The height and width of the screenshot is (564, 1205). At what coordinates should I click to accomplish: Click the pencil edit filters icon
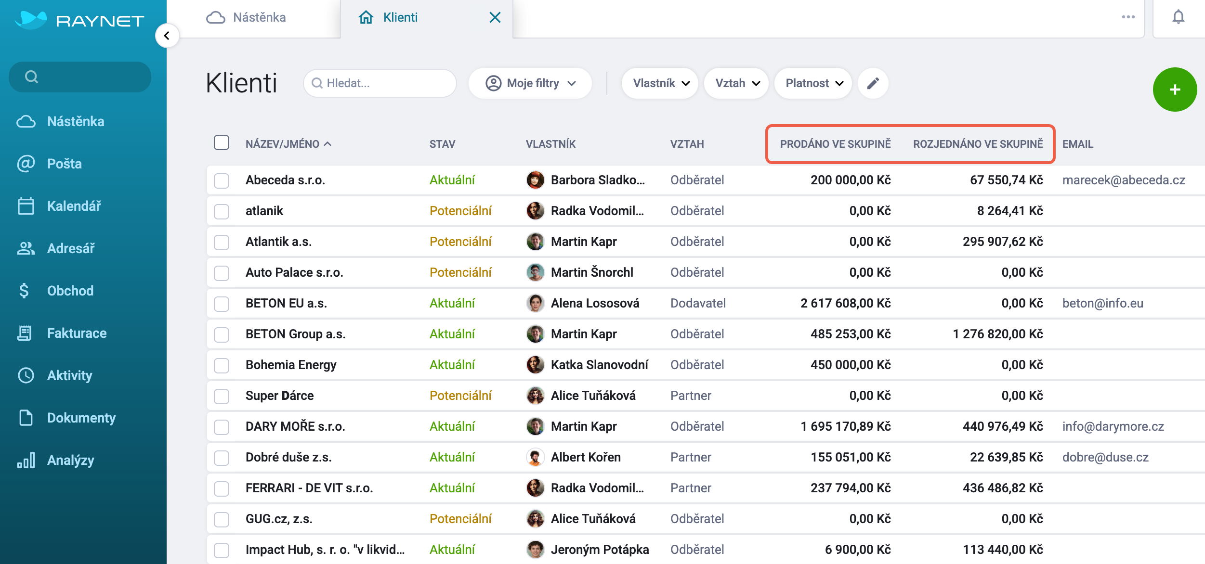point(873,83)
